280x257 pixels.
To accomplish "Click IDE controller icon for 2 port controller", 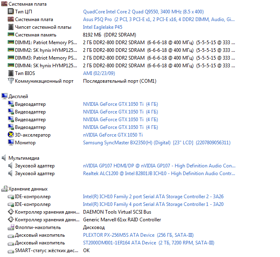I will [x=11, y=197].
